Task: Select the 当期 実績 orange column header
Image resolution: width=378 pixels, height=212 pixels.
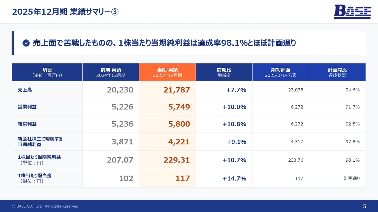Action: pos(167,72)
